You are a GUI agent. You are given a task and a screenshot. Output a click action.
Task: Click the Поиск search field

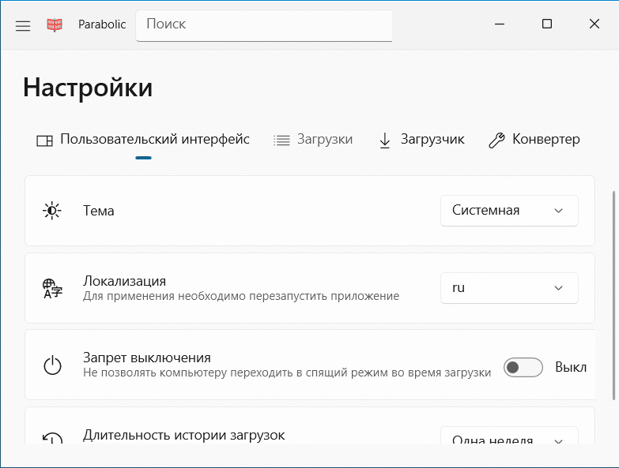point(264,24)
